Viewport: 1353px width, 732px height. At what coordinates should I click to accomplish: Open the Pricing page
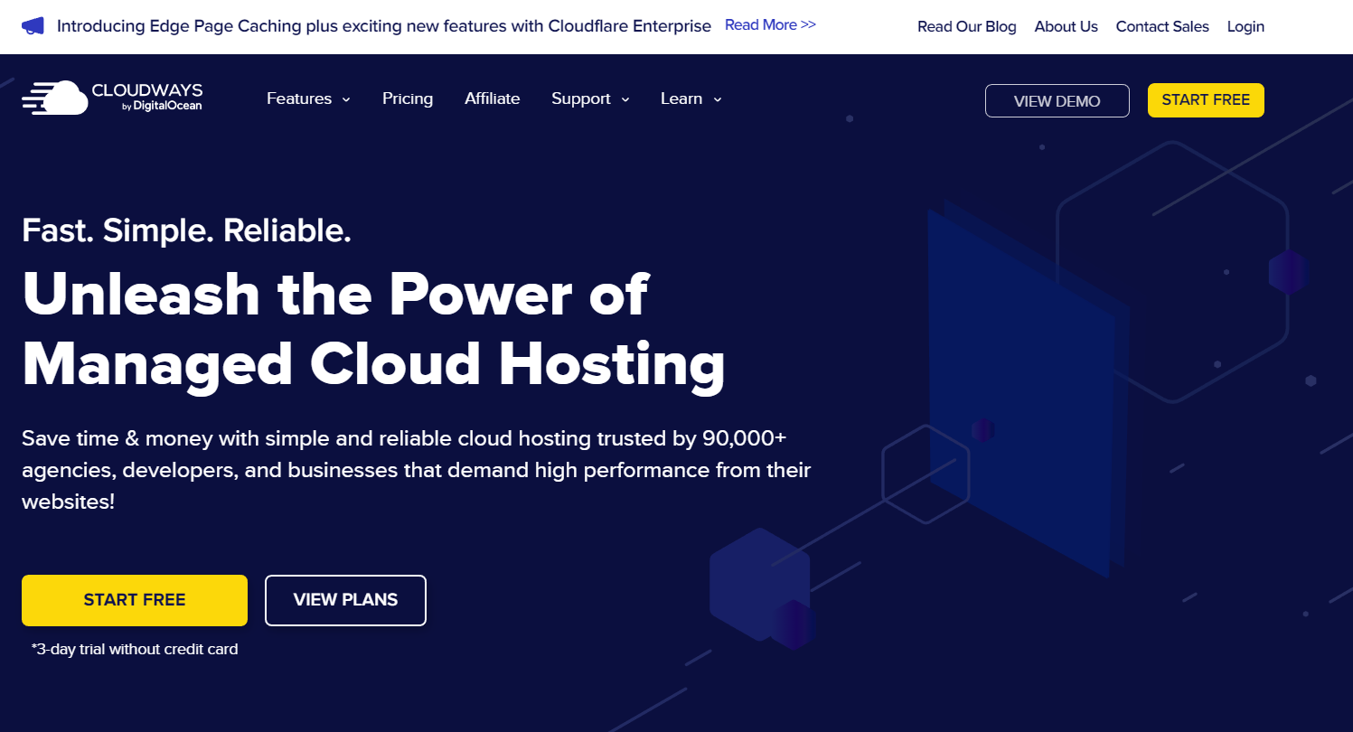pyautogui.click(x=408, y=99)
